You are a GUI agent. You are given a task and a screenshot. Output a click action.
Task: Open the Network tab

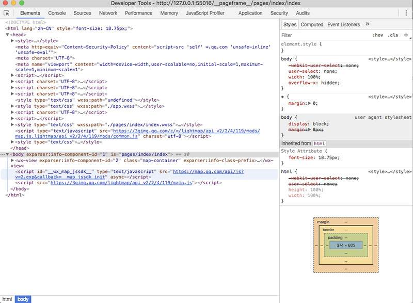[x=108, y=13]
